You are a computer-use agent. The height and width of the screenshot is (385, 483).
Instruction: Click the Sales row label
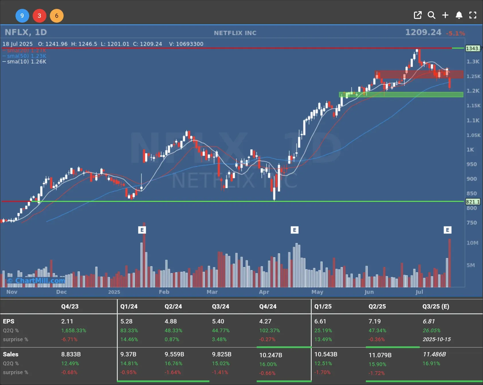pyautogui.click(x=11, y=354)
